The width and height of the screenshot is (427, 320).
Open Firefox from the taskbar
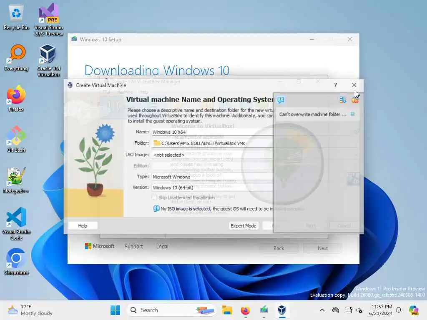(245, 310)
